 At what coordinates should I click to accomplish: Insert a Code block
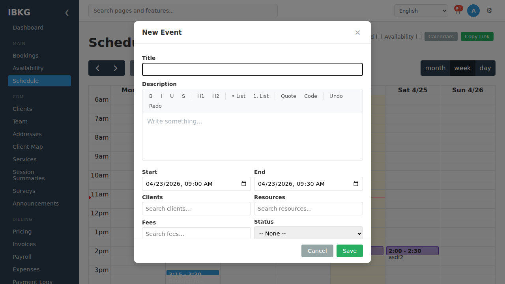click(x=310, y=96)
